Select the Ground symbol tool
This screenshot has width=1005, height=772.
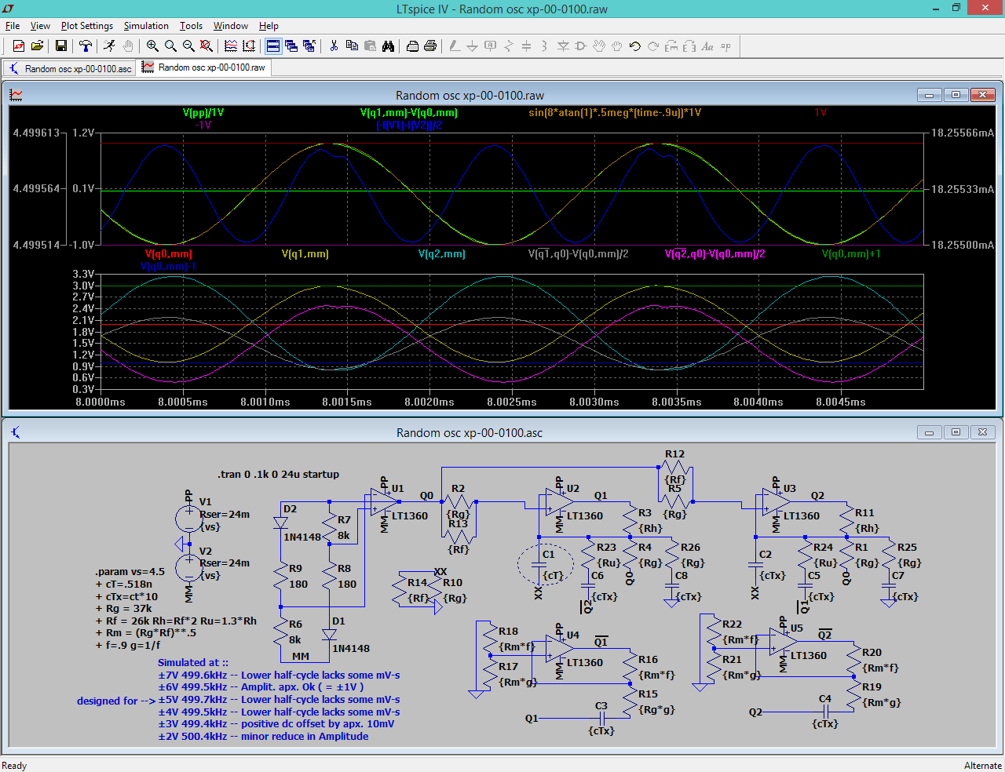473,46
